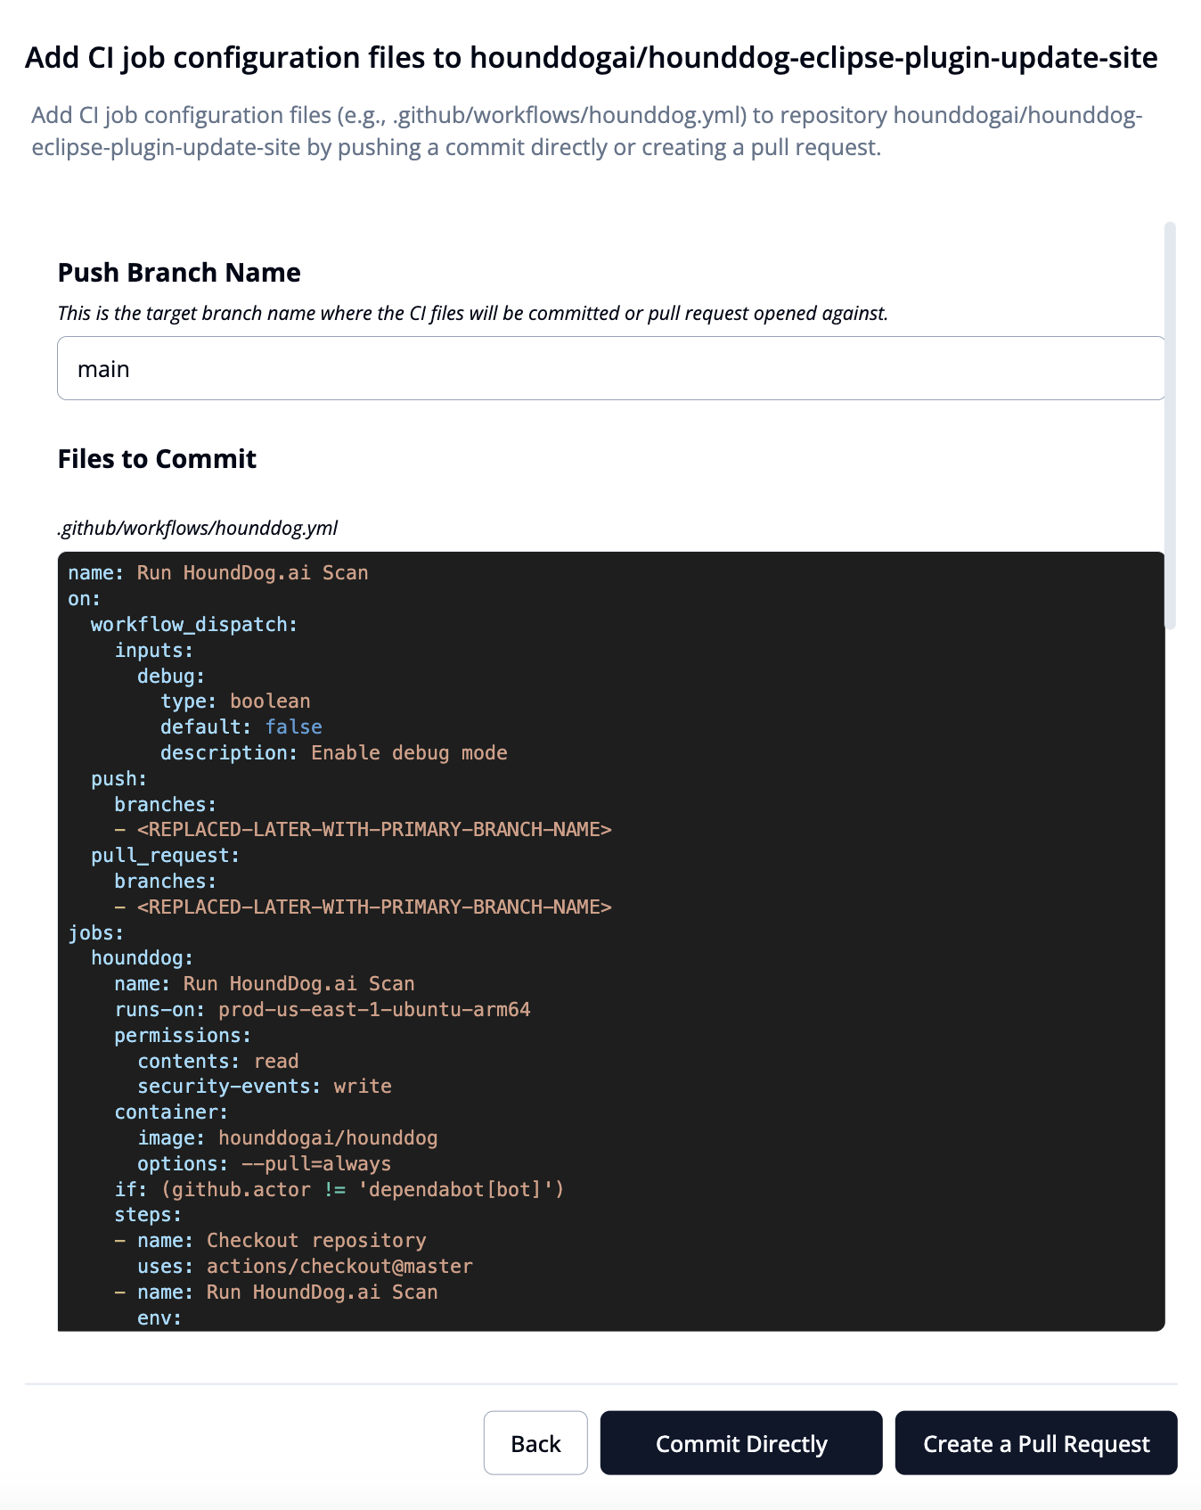
Task: Click the 'options: --pull=always' code line
Action: 264,1163
